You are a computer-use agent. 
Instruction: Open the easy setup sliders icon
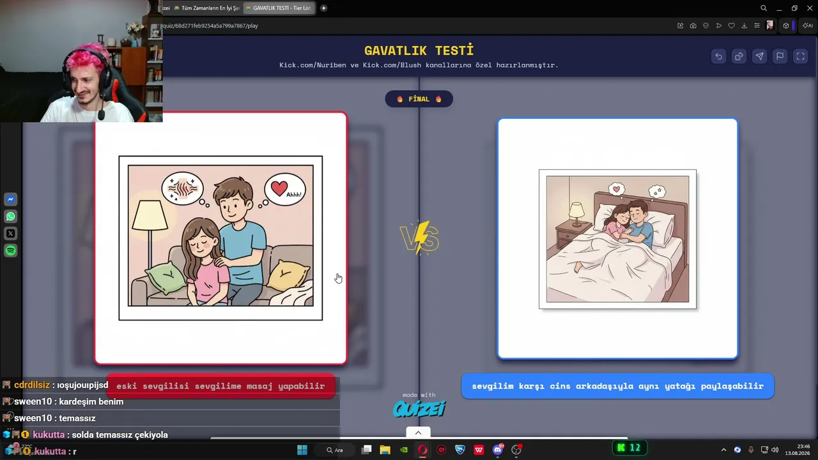(757, 26)
